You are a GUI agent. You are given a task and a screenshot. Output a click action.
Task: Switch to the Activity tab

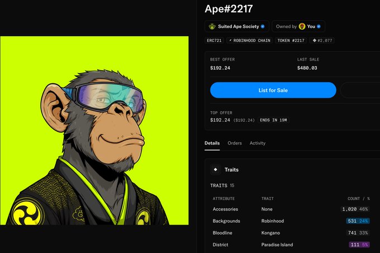[258, 143]
